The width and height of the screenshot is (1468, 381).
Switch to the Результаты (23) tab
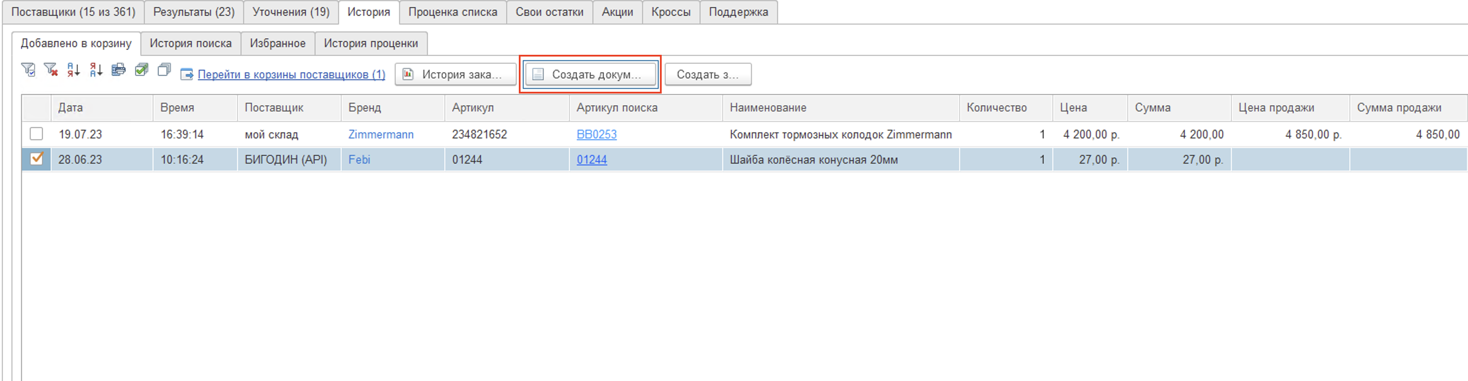(x=194, y=12)
